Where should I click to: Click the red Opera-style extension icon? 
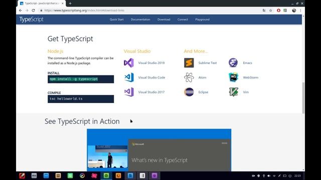(x=279, y=10)
